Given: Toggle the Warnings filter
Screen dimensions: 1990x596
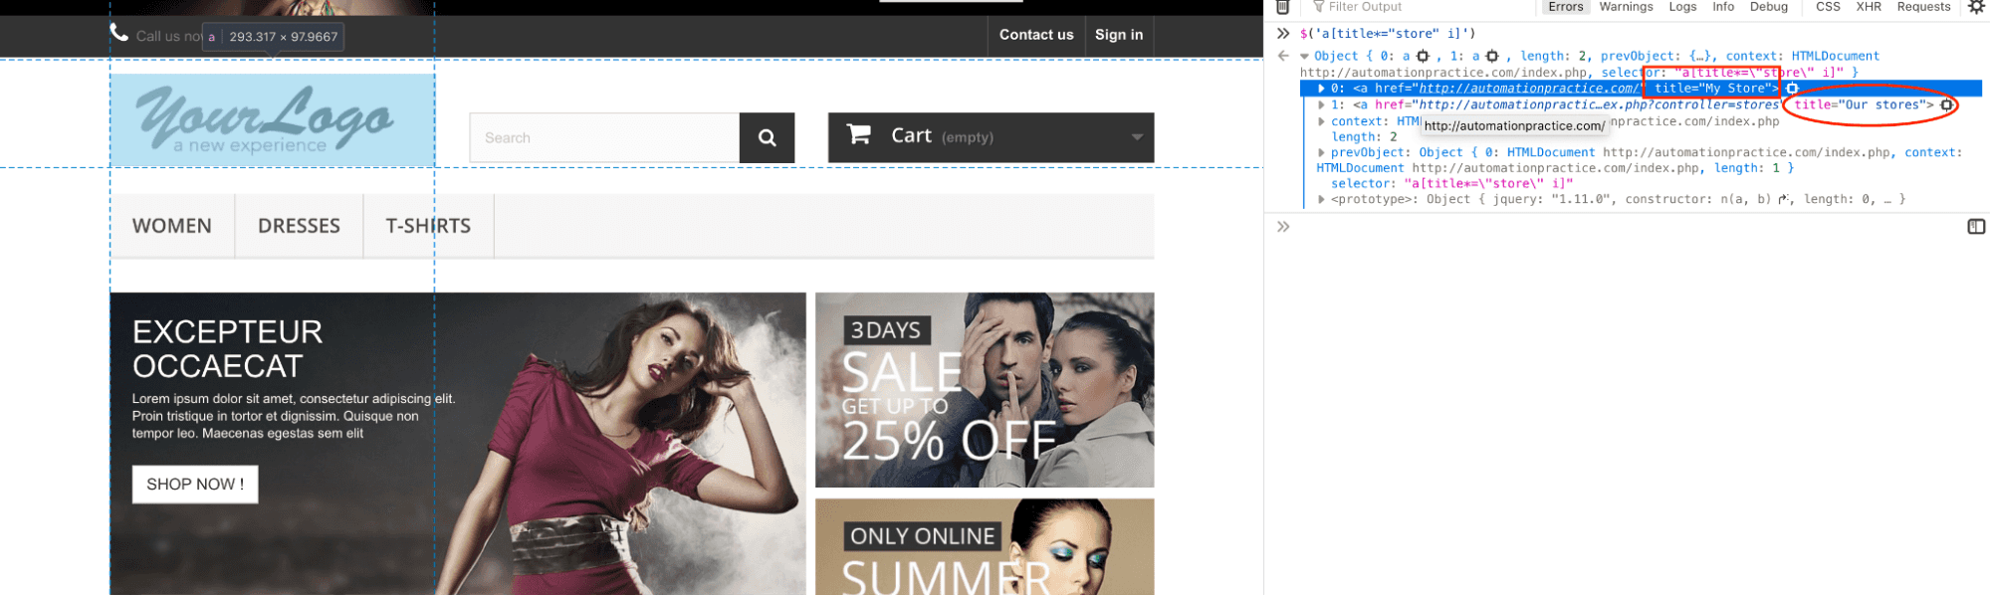Looking at the screenshot, I should point(1626,7).
